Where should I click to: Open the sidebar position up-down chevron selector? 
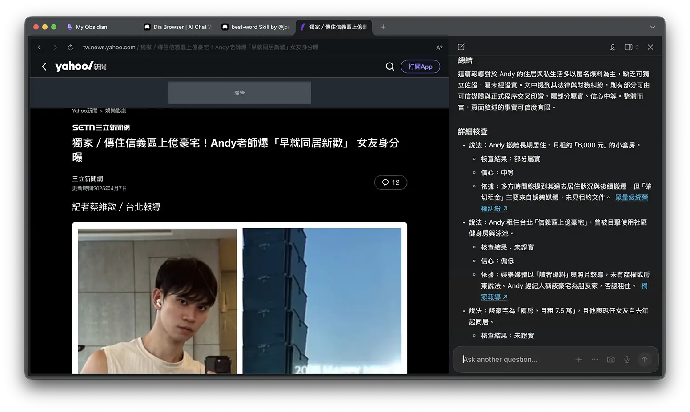(637, 47)
